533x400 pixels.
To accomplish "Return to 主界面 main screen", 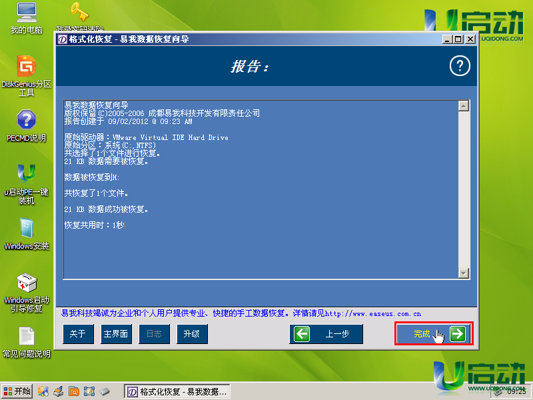I will [115, 334].
